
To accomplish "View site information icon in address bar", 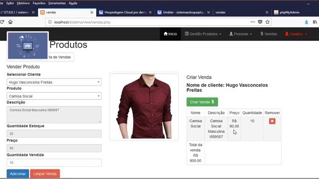I will (50, 22).
